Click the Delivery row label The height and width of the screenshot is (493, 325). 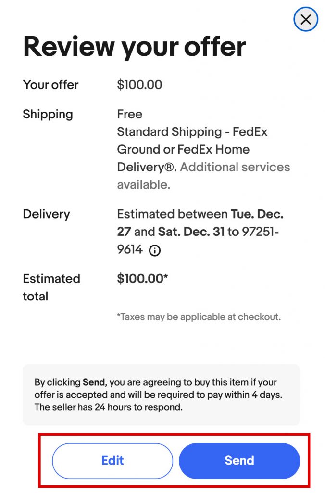click(46, 214)
